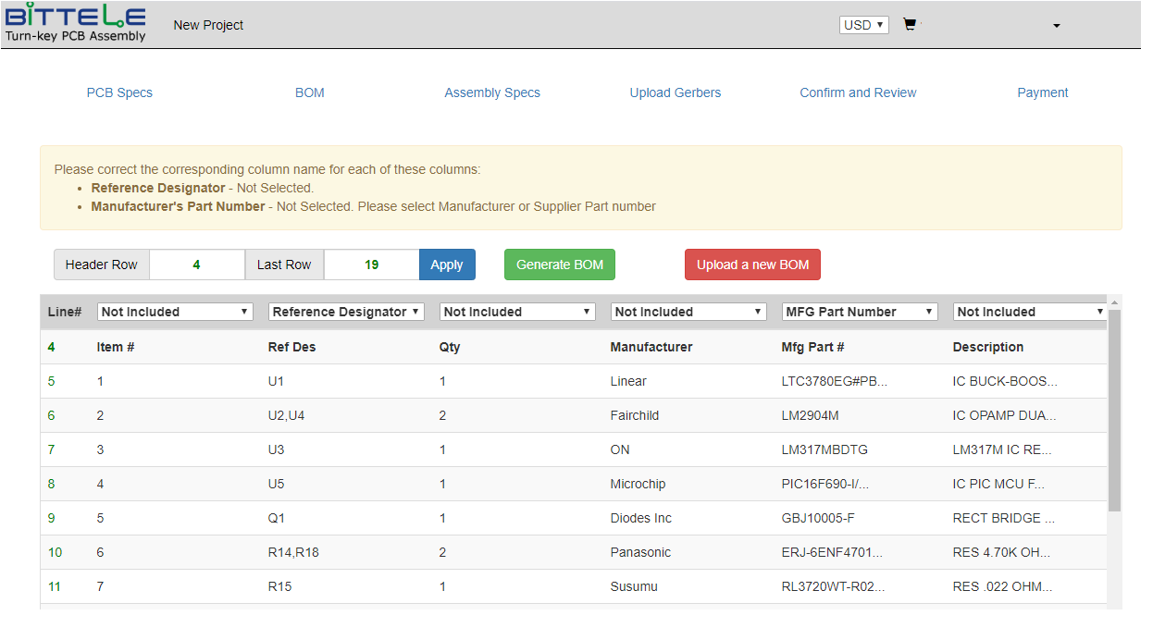Click the Apply button

coord(447,265)
